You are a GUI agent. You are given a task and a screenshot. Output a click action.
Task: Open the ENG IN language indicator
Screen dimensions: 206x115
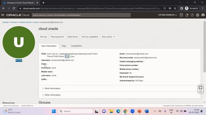tap(171, 111)
